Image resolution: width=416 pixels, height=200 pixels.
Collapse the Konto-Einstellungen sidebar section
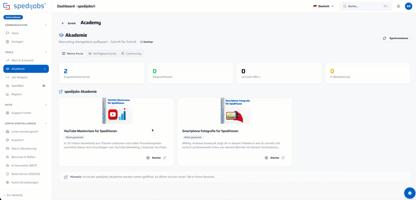coord(46,124)
